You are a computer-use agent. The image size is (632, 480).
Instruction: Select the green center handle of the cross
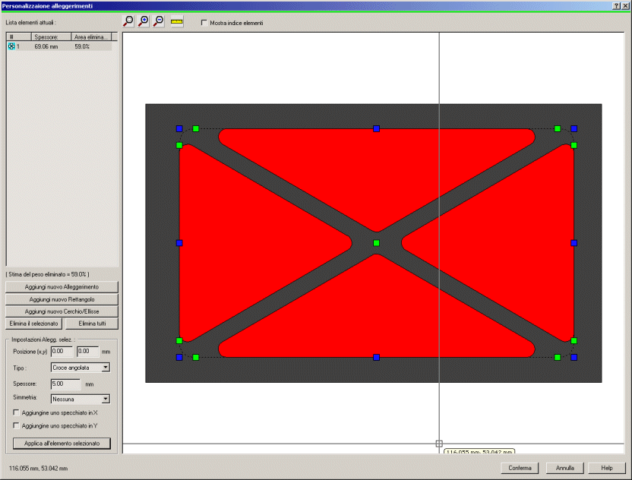coord(377,243)
